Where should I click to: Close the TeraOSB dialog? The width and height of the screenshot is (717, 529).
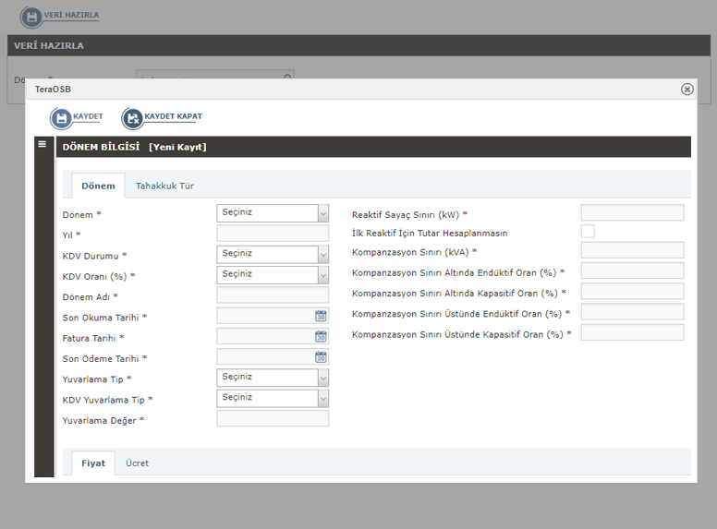click(x=687, y=89)
